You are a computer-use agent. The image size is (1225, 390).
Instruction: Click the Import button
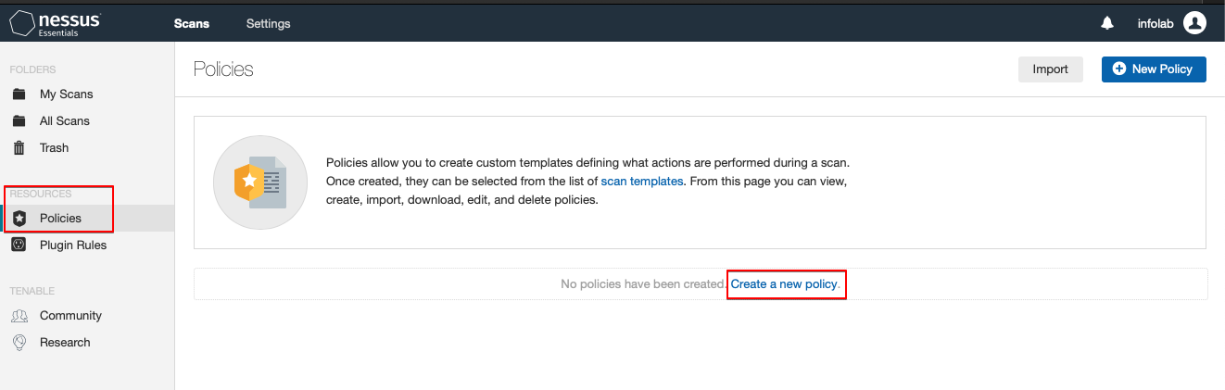(x=1051, y=69)
